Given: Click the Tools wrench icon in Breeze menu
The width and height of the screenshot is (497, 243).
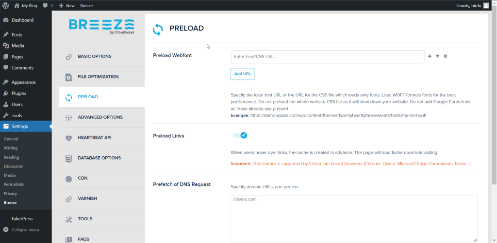Looking at the screenshot, I should pos(69,219).
